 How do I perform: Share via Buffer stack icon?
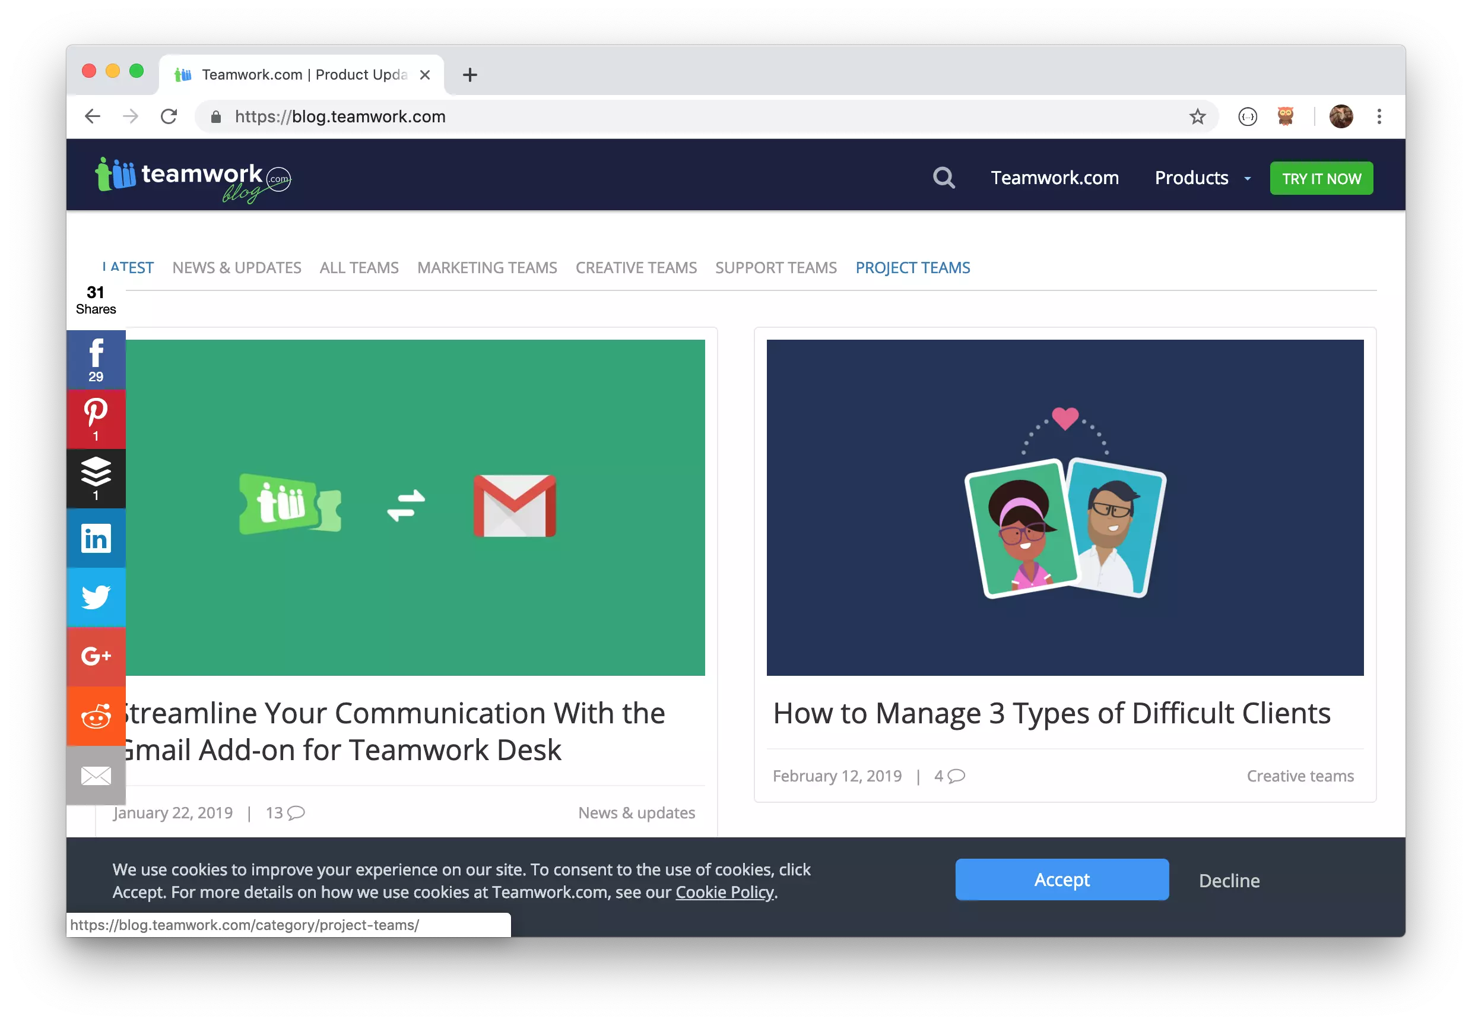tap(96, 479)
